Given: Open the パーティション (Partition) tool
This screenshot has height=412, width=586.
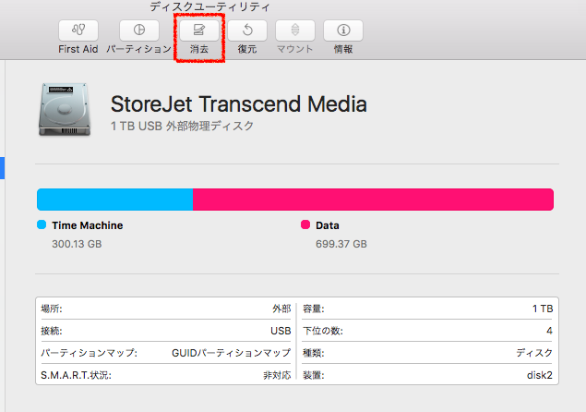Looking at the screenshot, I should coord(138,30).
